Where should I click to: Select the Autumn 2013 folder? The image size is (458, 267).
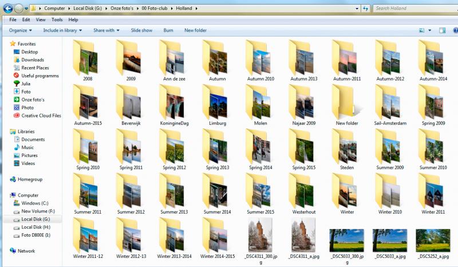[303, 61]
